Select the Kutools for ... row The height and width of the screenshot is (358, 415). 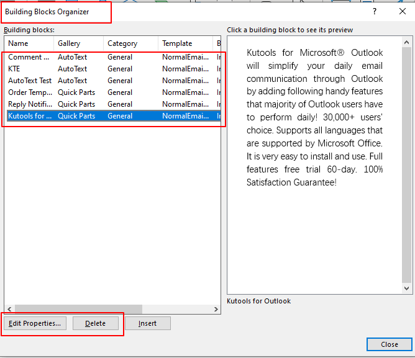coord(113,116)
